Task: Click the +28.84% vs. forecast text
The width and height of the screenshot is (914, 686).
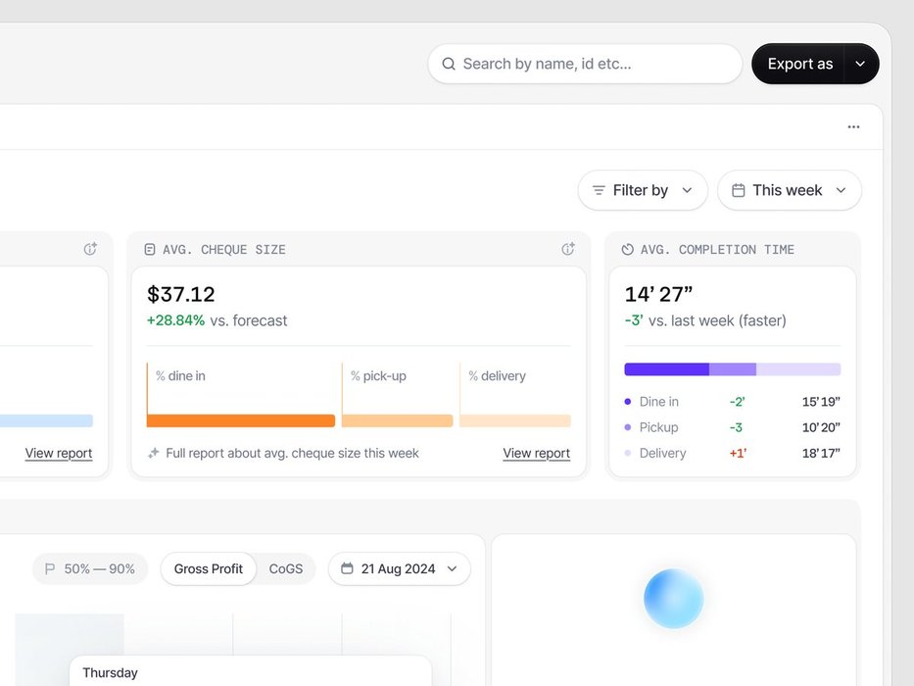Action: click(x=216, y=320)
